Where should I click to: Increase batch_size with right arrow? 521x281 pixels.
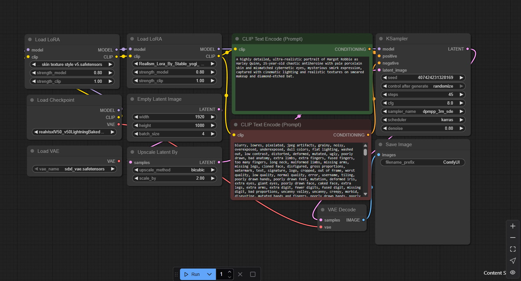tap(213, 134)
